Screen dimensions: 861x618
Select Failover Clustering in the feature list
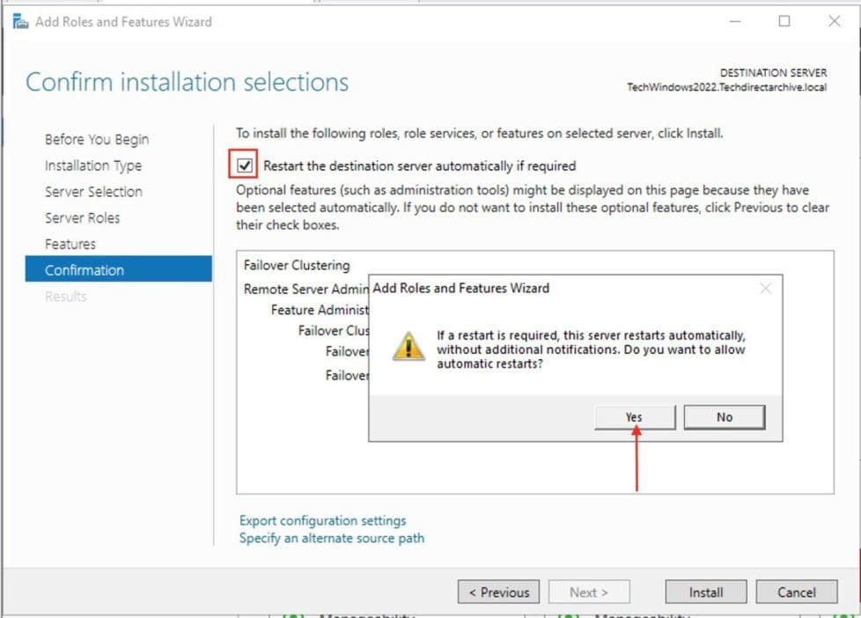[x=297, y=265]
